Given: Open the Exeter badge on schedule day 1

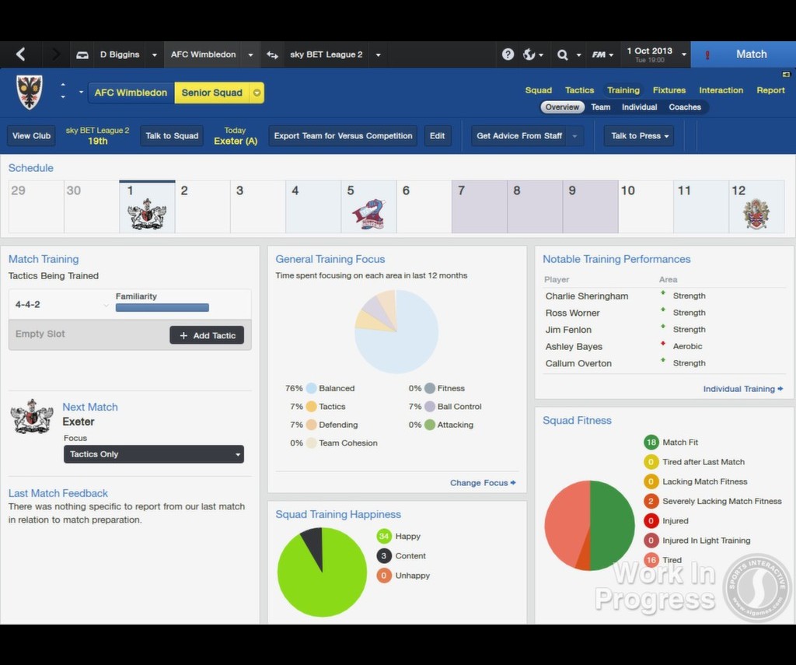Looking at the screenshot, I should 147,214.
